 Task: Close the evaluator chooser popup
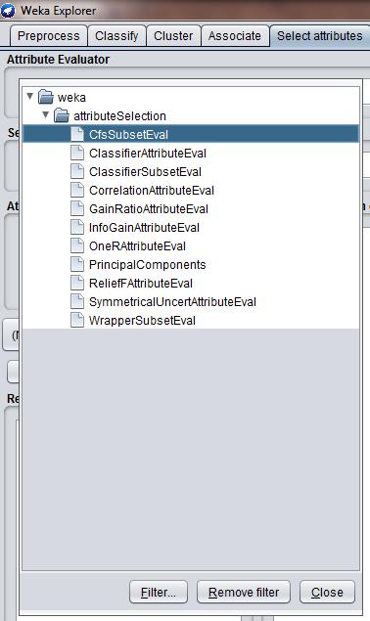pos(327,592)
